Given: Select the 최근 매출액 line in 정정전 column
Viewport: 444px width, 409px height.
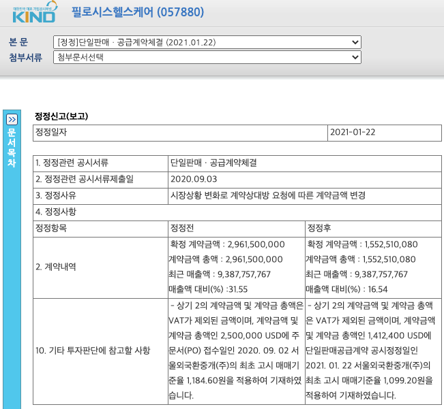Looking at the screenshot, I should 220,274.
